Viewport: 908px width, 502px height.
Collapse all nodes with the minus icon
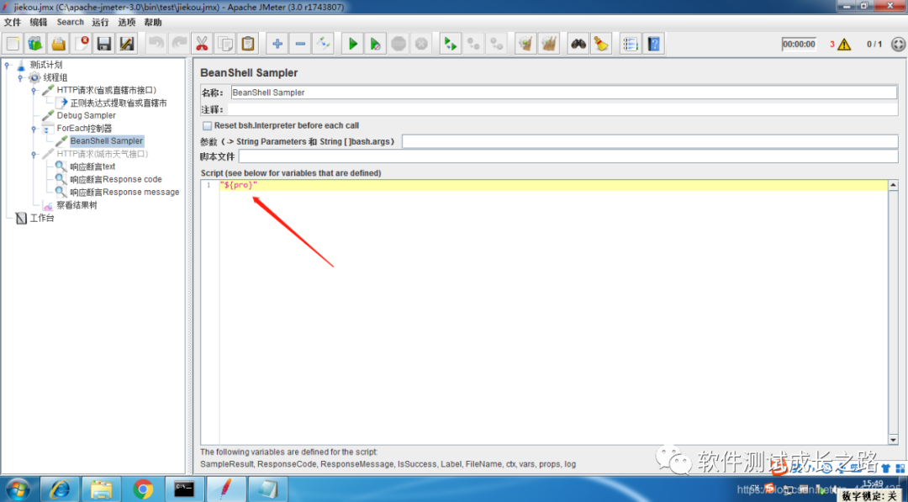point(300,44)
